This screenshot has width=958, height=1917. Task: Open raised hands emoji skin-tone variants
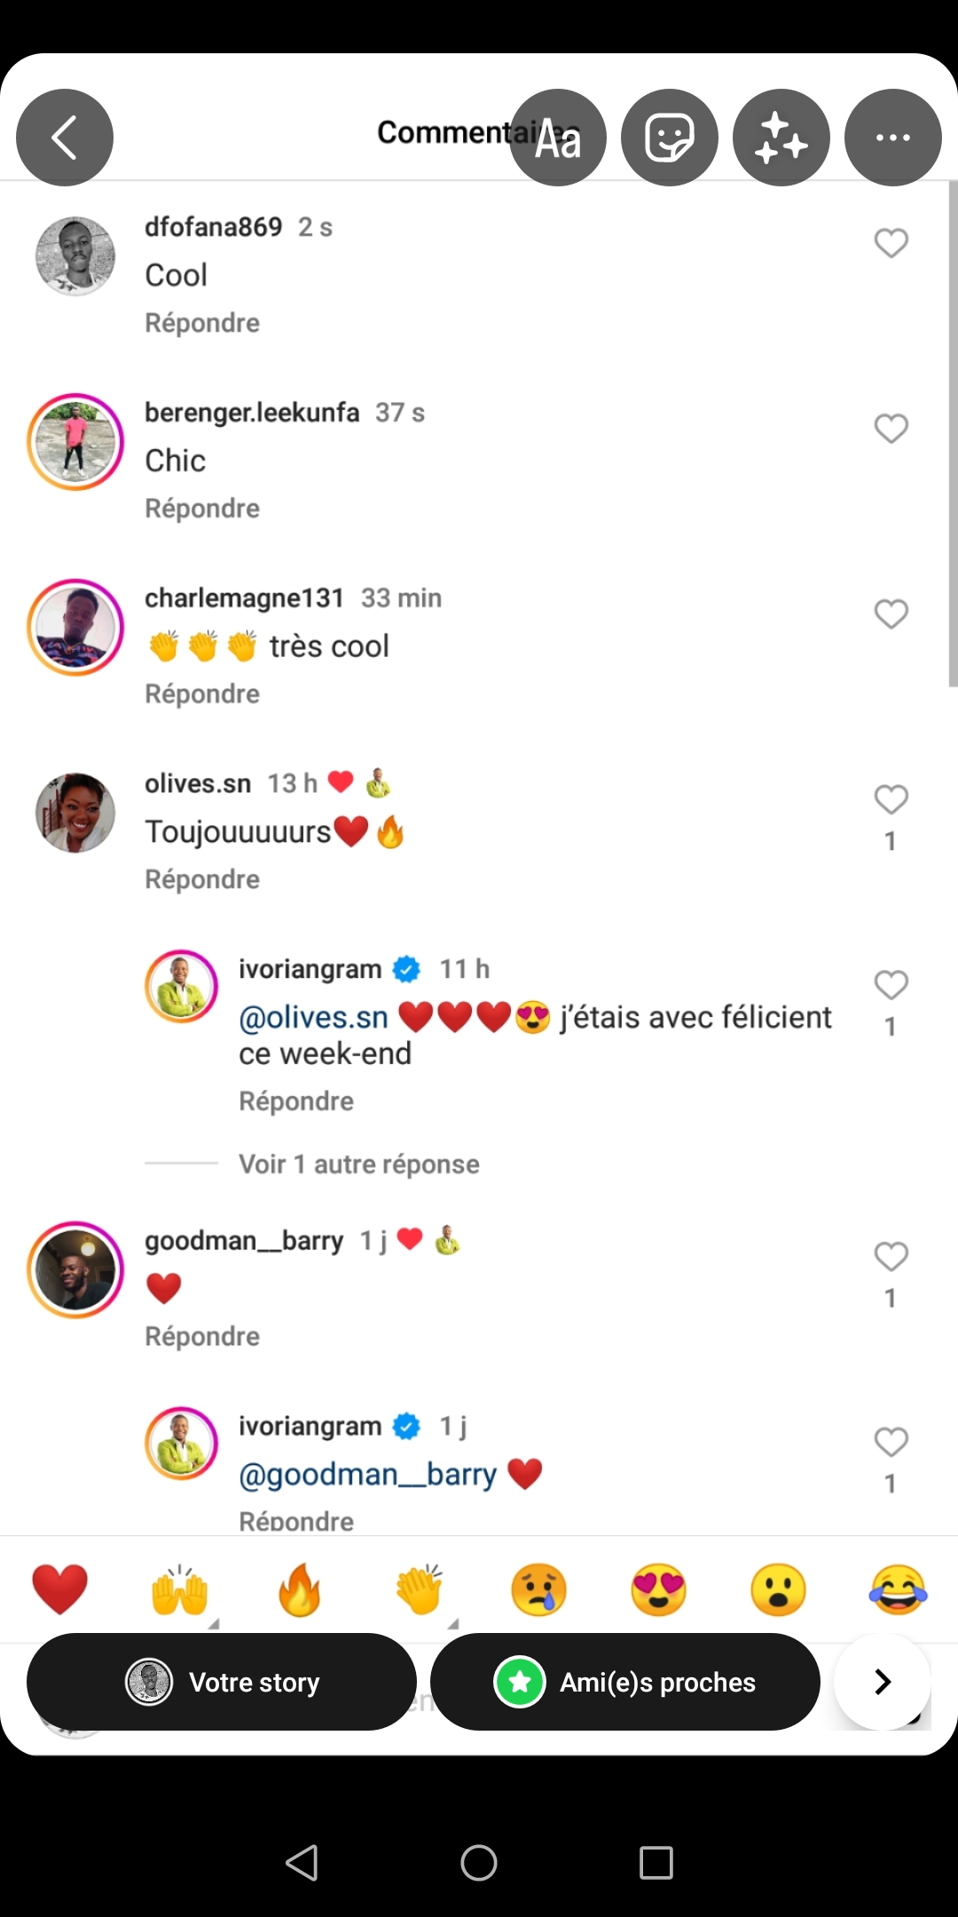pos(213,1623)
